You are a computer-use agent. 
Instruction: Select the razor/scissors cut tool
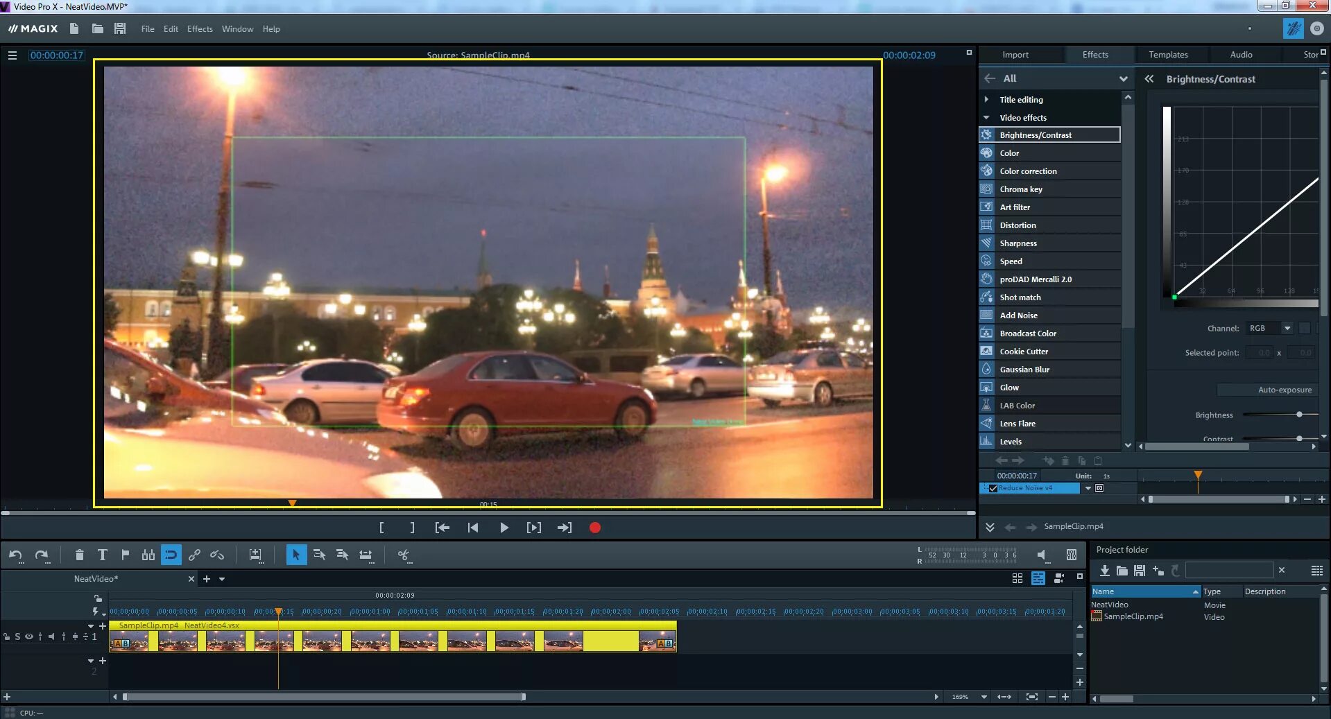pyautogui.click(x=404, y=555)
